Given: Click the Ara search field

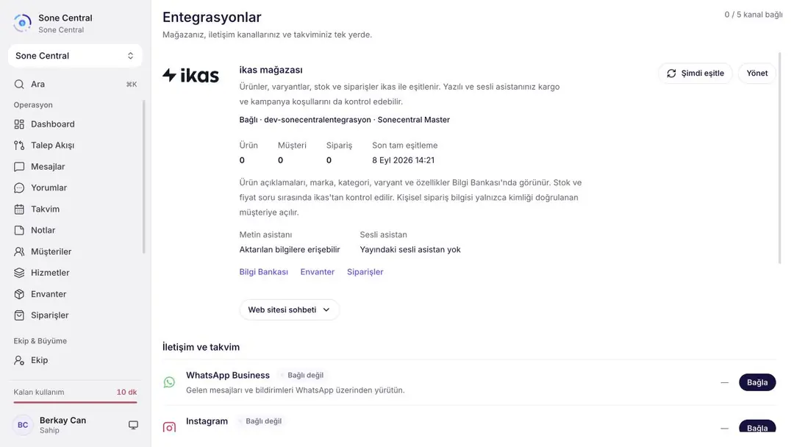Looking at the screenshot, I should [x=75, y=84].
